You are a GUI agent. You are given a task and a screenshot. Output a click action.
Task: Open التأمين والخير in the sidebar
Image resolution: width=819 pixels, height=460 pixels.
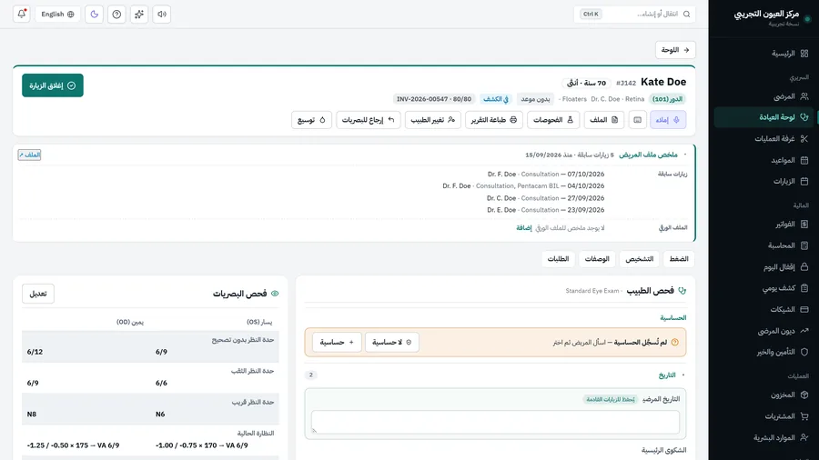(763, 352)
